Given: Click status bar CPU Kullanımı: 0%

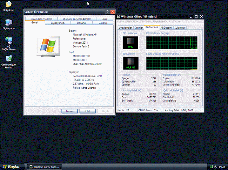Looking at the screenshot, I should (x=148, y=110).
